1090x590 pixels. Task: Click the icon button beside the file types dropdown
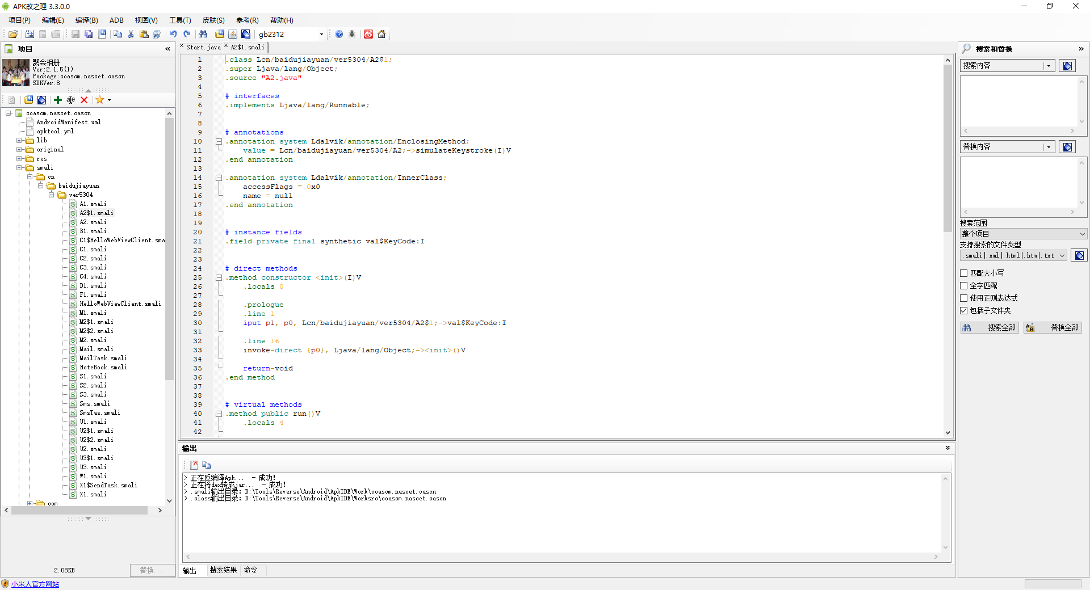pos(1079,255)
